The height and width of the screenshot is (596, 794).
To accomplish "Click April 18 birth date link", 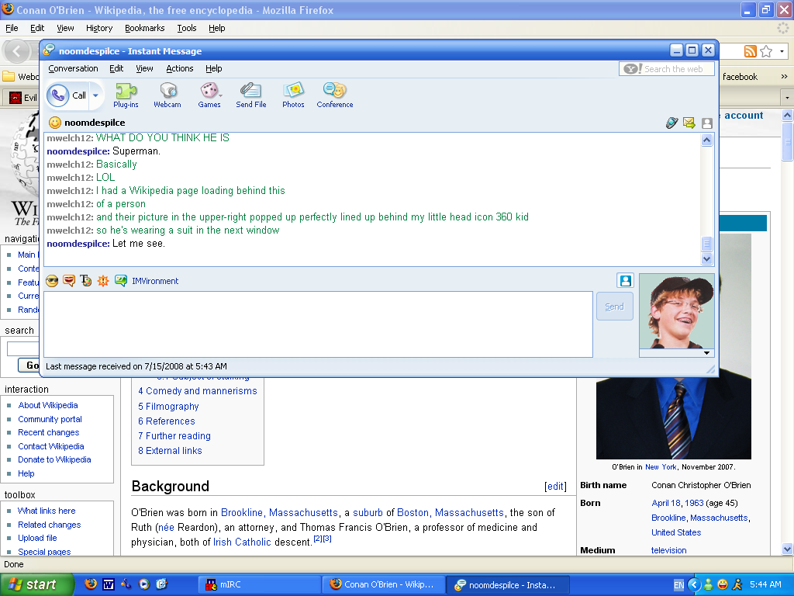I will (666, 503).
